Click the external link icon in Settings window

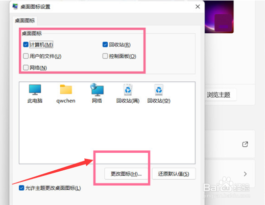click(x=245, y=144)
